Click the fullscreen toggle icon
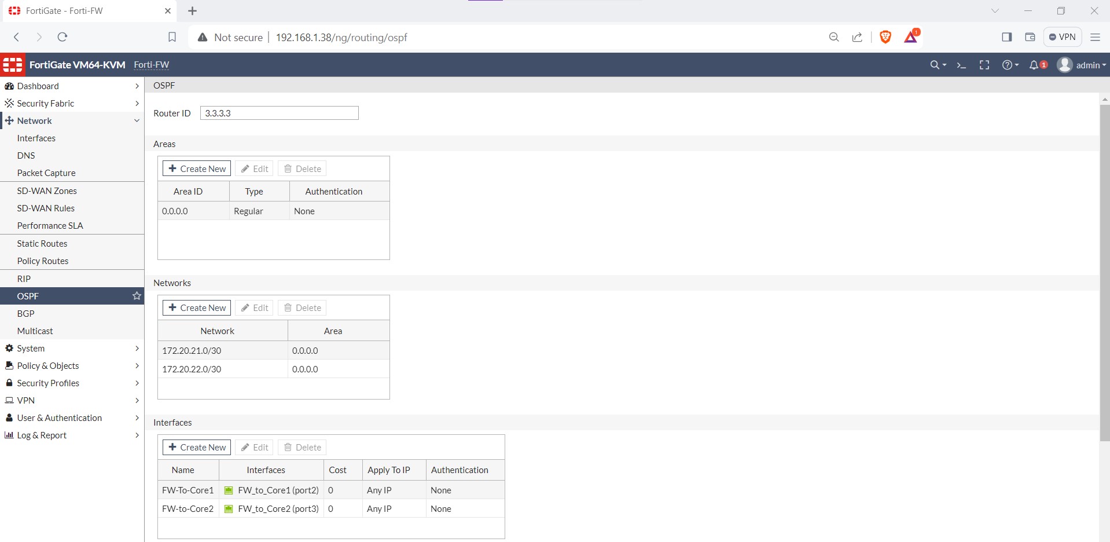The width and height of the screenshot is (1110, 542). (984, 65)
